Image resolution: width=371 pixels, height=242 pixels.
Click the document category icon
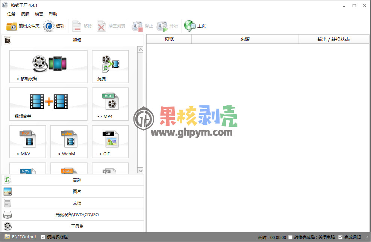tap(8, 203)
